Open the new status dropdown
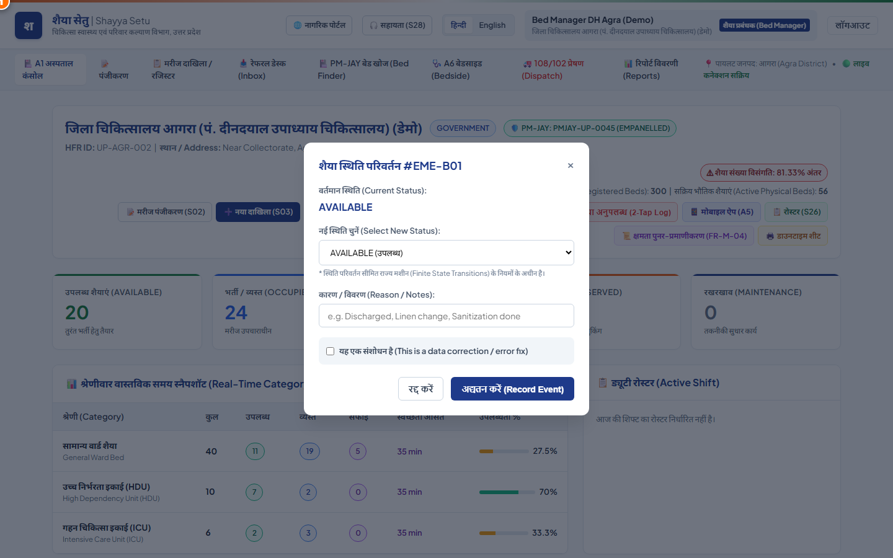Viewport: 893px width, 558px height. (x=446, y=253)
